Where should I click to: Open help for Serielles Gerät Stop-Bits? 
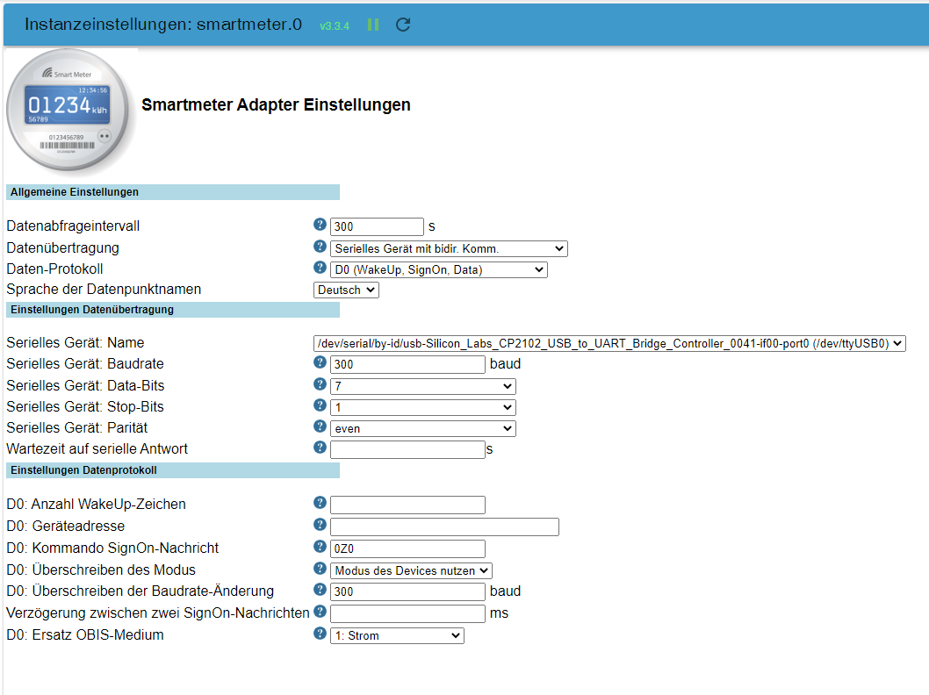320,405
